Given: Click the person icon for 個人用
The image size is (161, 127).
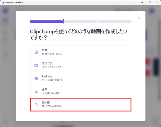Looking at the screenshot, I should pos(36,105).
